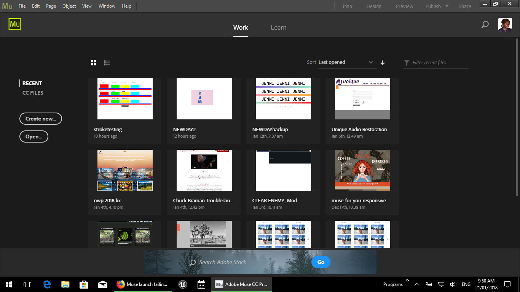Select RECENT in the sidebar
This screenshot has height=292, width=520.
click(32, 83)
